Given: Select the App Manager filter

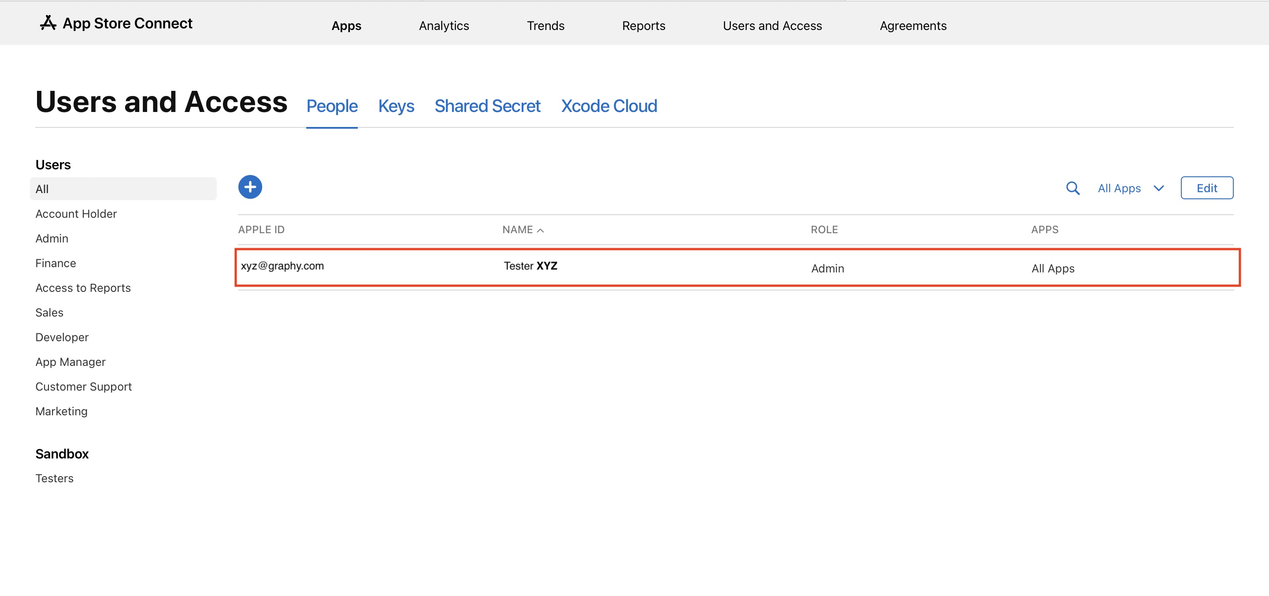Looking at the screenshot, I should coord(70,362).
